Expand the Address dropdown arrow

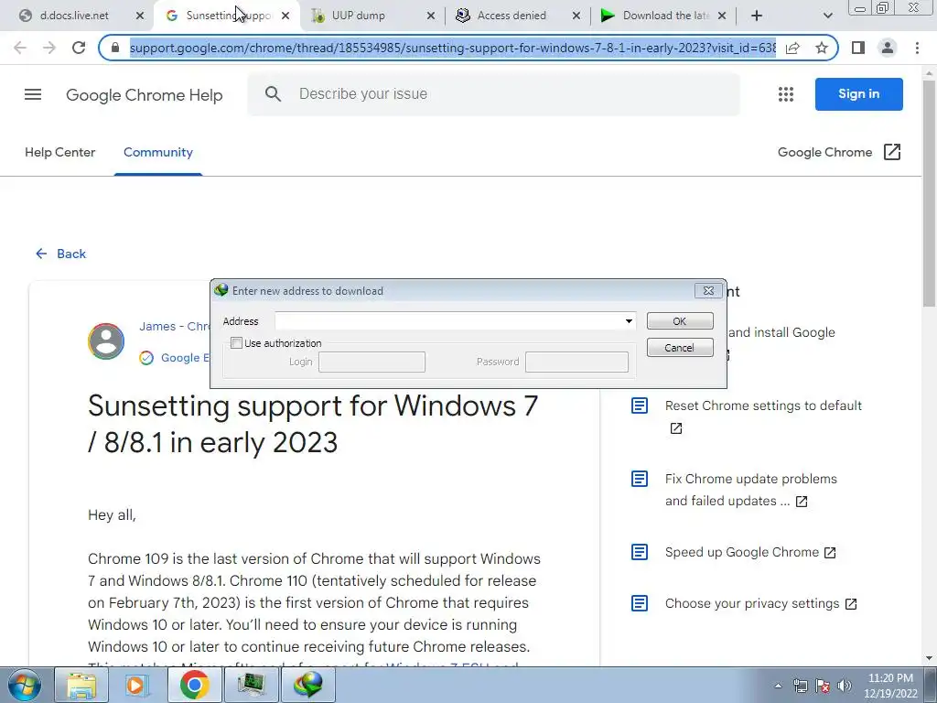tap(629, 321)
